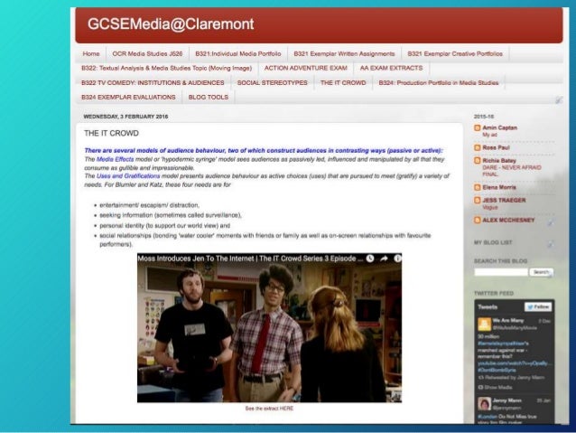This screenshot has height=433, width=576.
Task: Click Jenny Mann tweet avatar
Action: pyautogui.click(x=484, y=403)
